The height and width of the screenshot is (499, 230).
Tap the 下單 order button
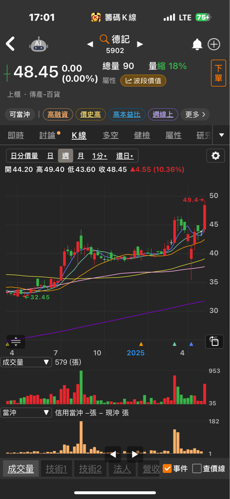[218, 73]
